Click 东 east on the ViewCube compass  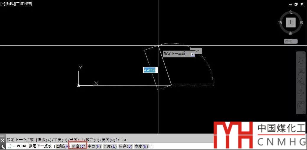301,23
